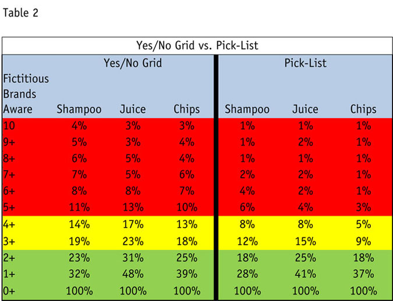The height and width of the screenshot is (301, 393).
Task: Click the yellow "4+" row label
Action: click(11, 223)
